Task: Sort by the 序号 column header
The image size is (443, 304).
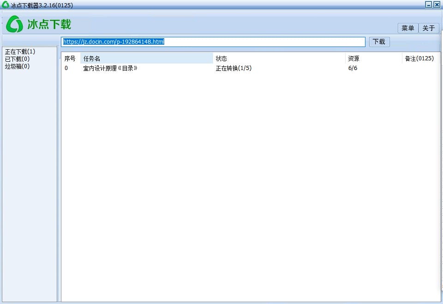Action: (x=70, y=58)
